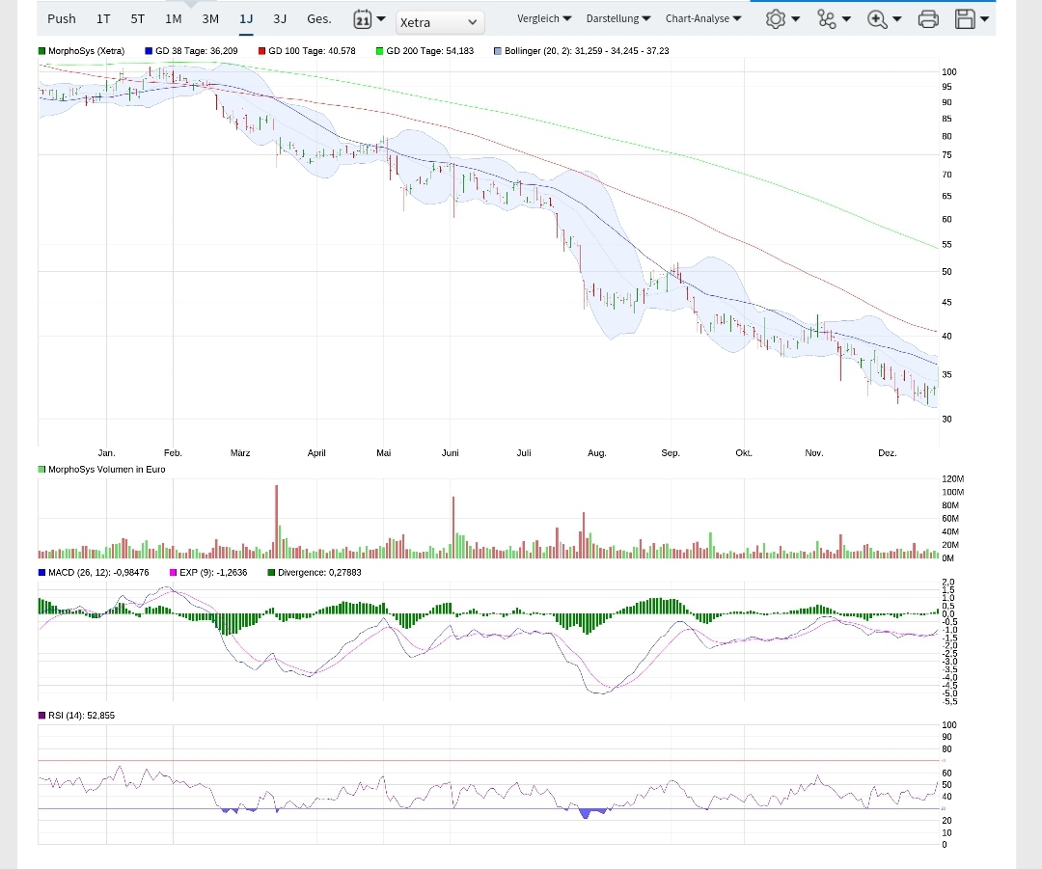
Task: Select the 3J three-year range
Action: [x=280, y=18]
